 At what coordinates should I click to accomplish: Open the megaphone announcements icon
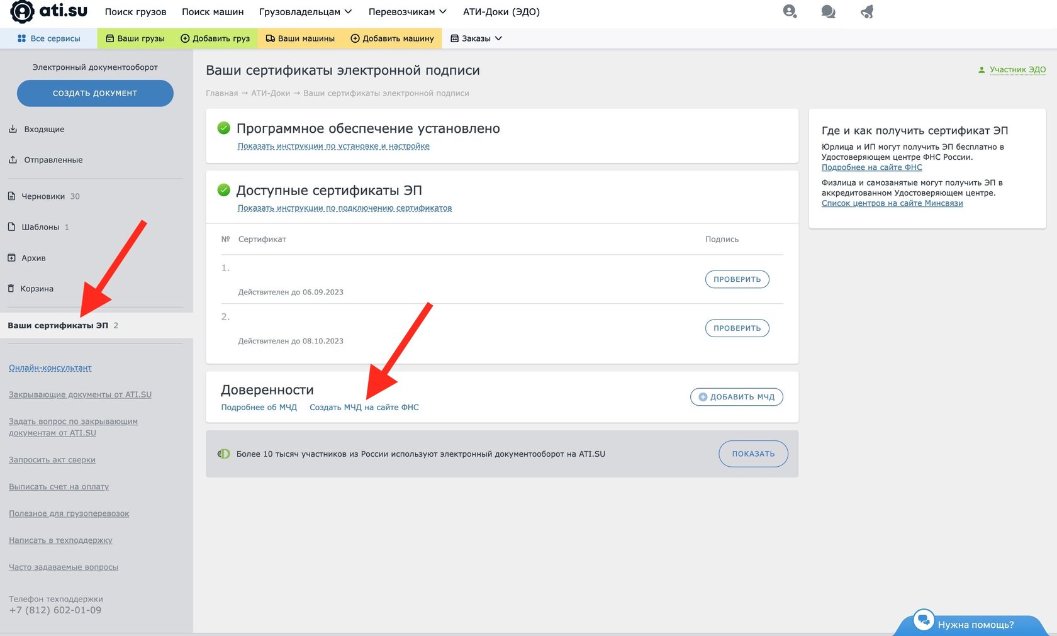(x=867, y=11)
